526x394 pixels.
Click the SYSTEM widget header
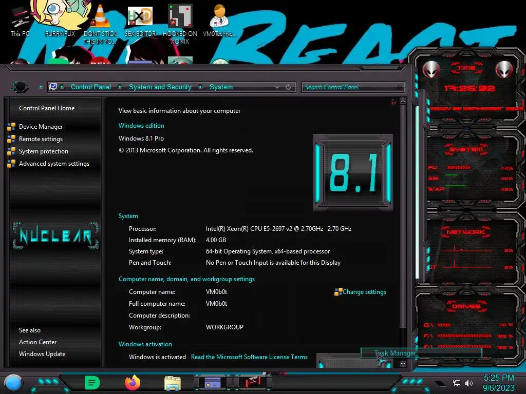pos(466,149)
